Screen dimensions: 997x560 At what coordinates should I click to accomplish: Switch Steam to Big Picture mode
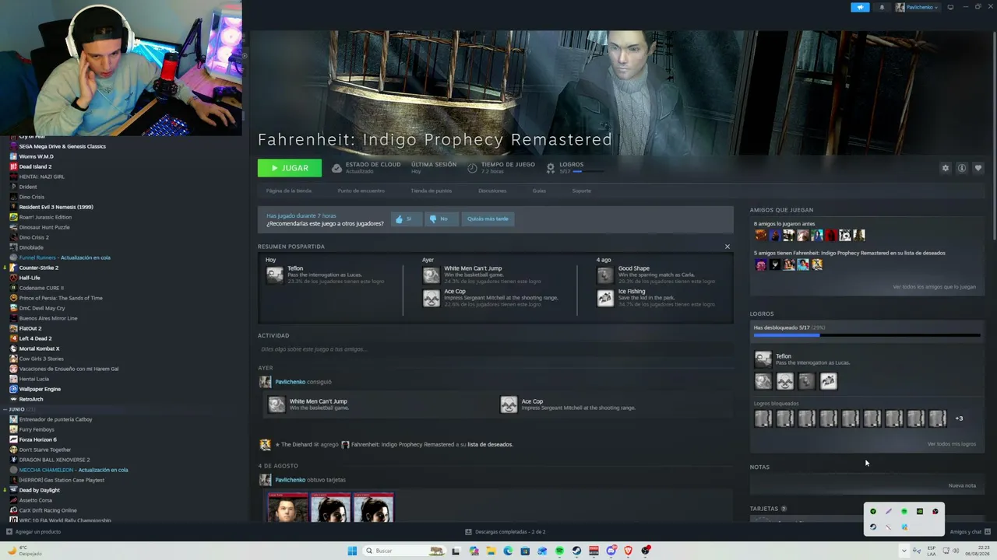tap(950, 7)
